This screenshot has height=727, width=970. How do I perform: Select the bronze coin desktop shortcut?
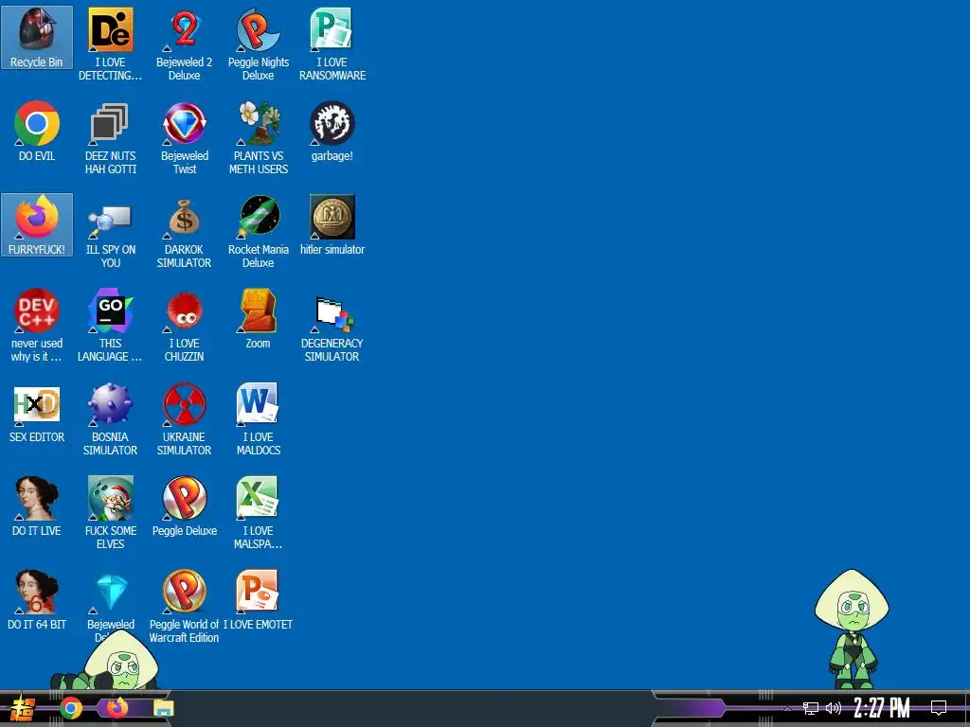[x=332, y=225]
